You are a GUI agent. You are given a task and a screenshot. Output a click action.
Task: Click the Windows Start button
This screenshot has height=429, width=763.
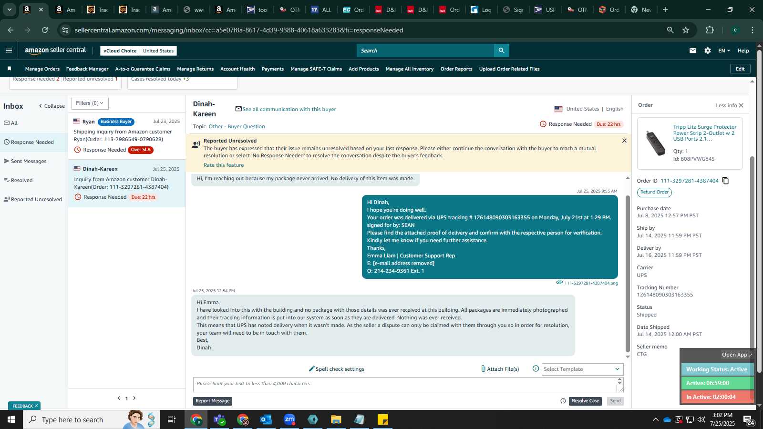click(x=11, y=419)
